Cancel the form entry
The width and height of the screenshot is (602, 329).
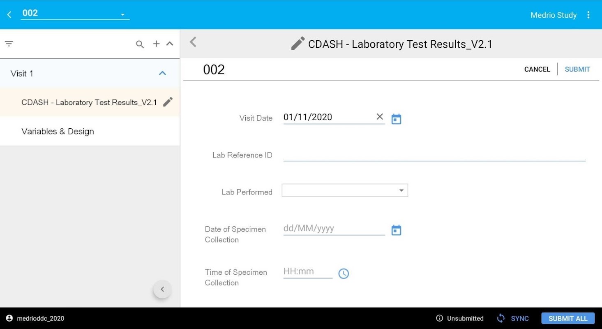[x=537, y=69]
